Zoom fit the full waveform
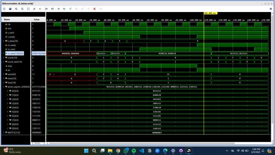Viewport: 275px width, 155px height. click(x=28, y=9)
